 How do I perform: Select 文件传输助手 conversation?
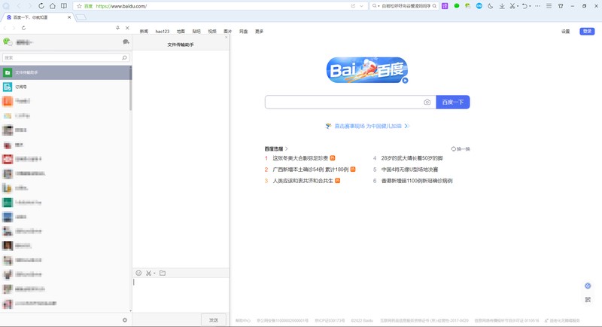[65, 72]
